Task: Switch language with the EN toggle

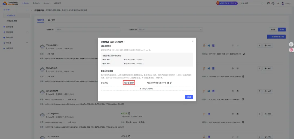Action: (x=278, y=4)
